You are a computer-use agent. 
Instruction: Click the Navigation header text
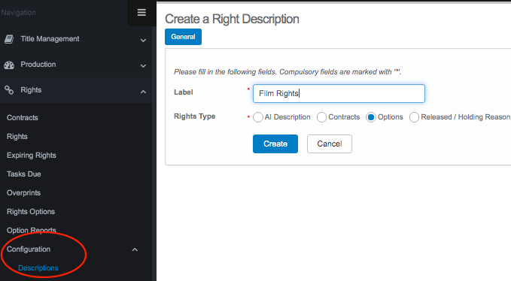coord(18,13)
